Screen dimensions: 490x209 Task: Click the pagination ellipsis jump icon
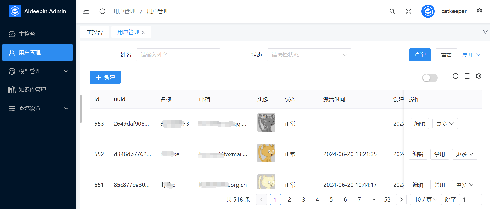(373, 199)
